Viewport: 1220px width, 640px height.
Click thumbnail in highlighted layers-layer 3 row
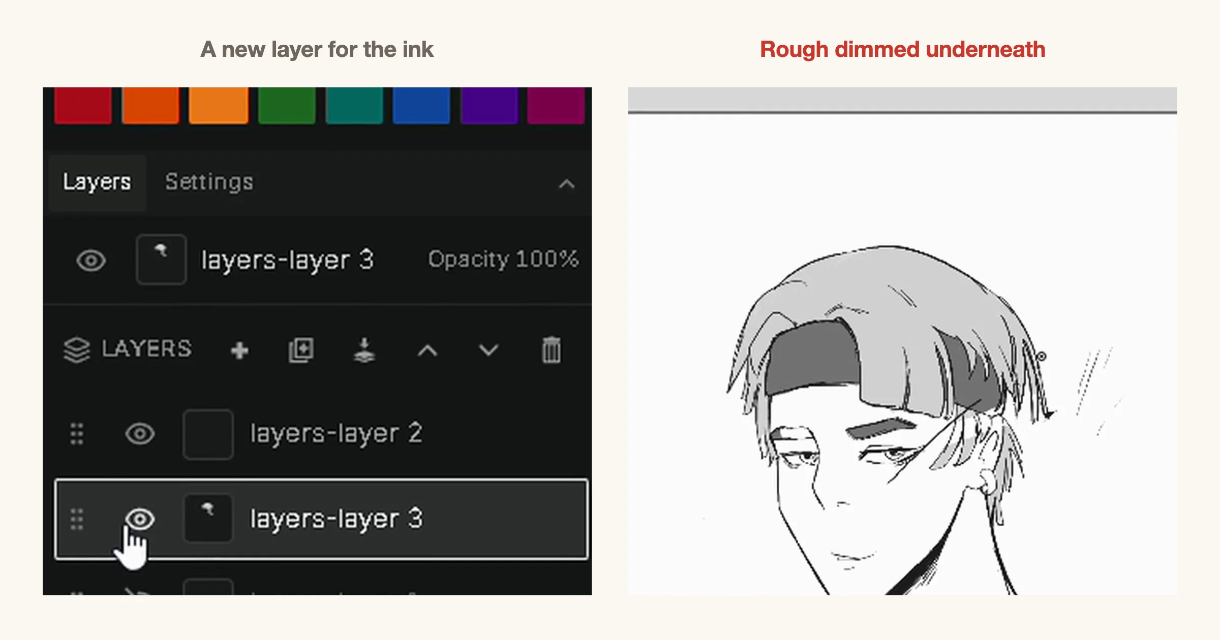208,518
